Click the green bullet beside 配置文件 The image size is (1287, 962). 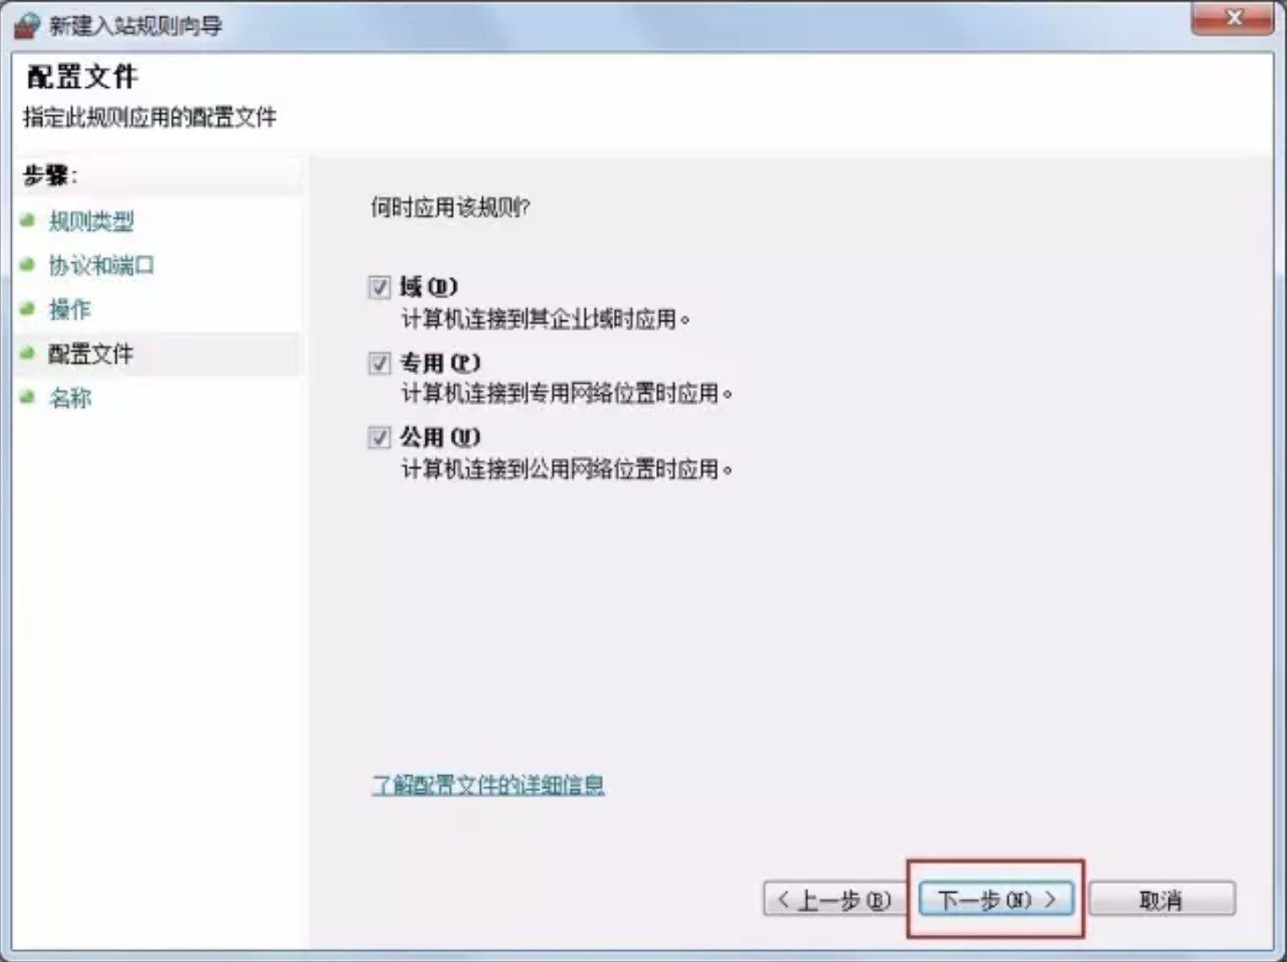[x=28, y=353]
